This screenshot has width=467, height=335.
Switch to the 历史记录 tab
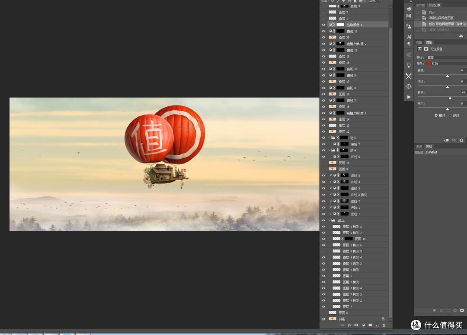tap(435, 5)
